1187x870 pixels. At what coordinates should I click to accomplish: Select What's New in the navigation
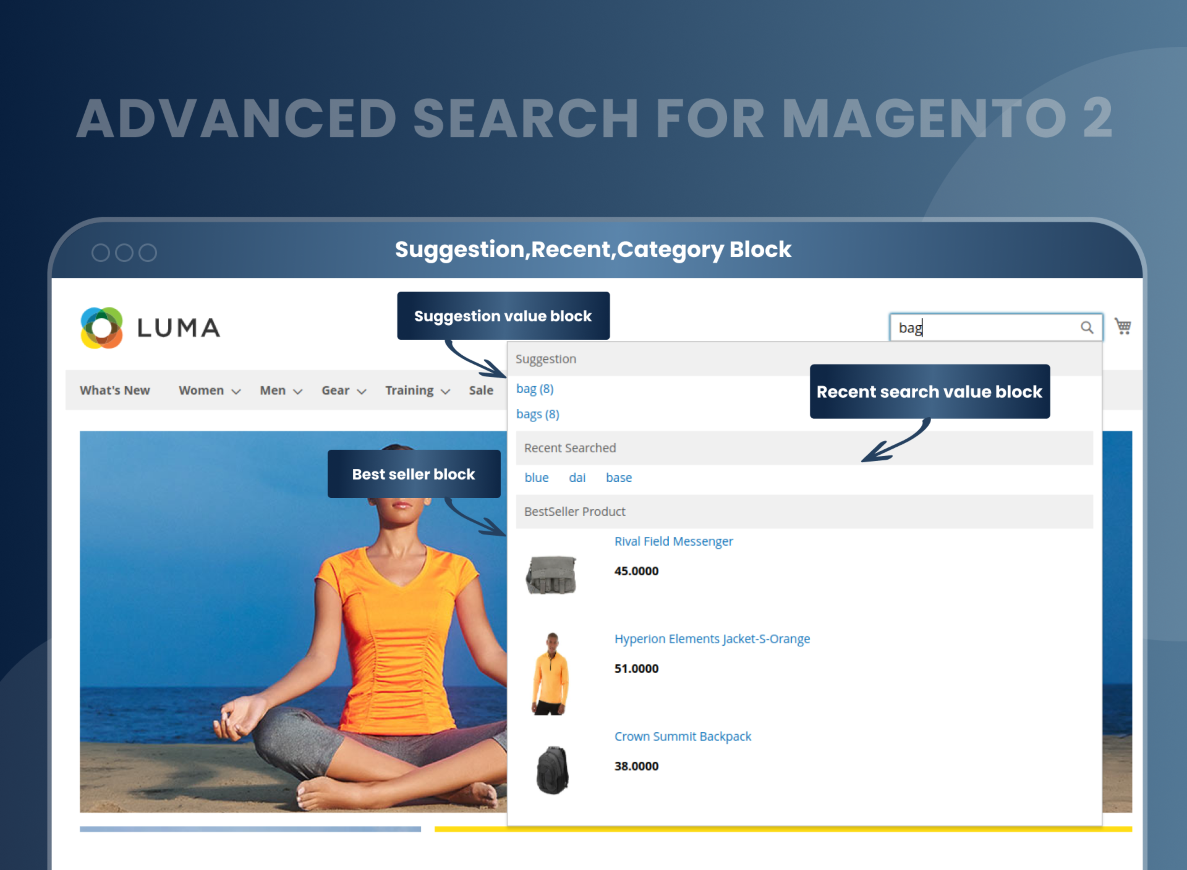point(115,390)
